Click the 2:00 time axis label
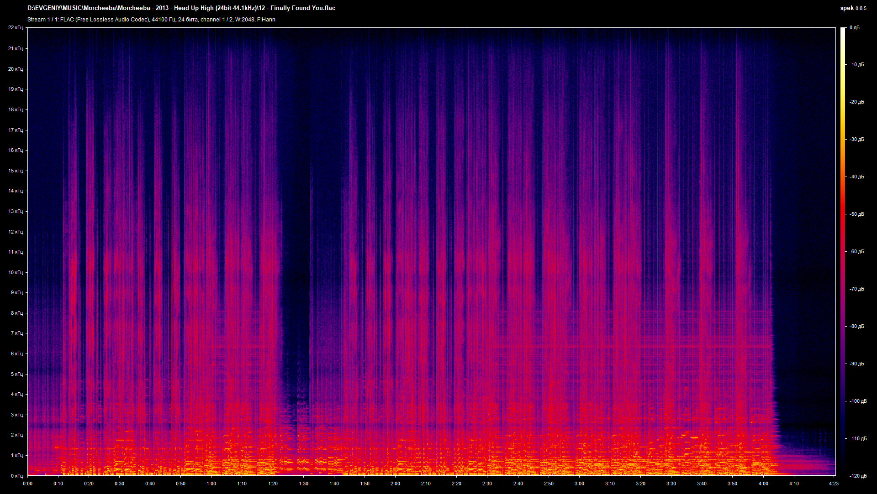 395,484
